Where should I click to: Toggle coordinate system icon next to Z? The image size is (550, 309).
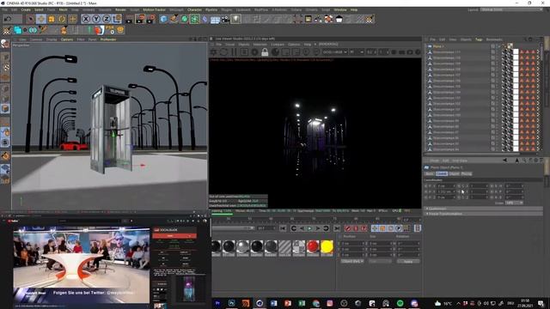coord(117,19)
